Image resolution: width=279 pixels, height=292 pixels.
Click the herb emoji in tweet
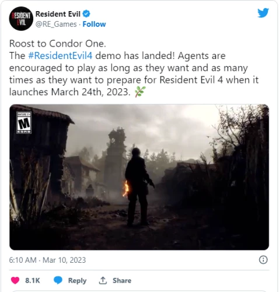tap(140, 92)
